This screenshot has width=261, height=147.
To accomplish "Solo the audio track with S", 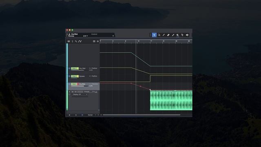I will coord(76,92).
